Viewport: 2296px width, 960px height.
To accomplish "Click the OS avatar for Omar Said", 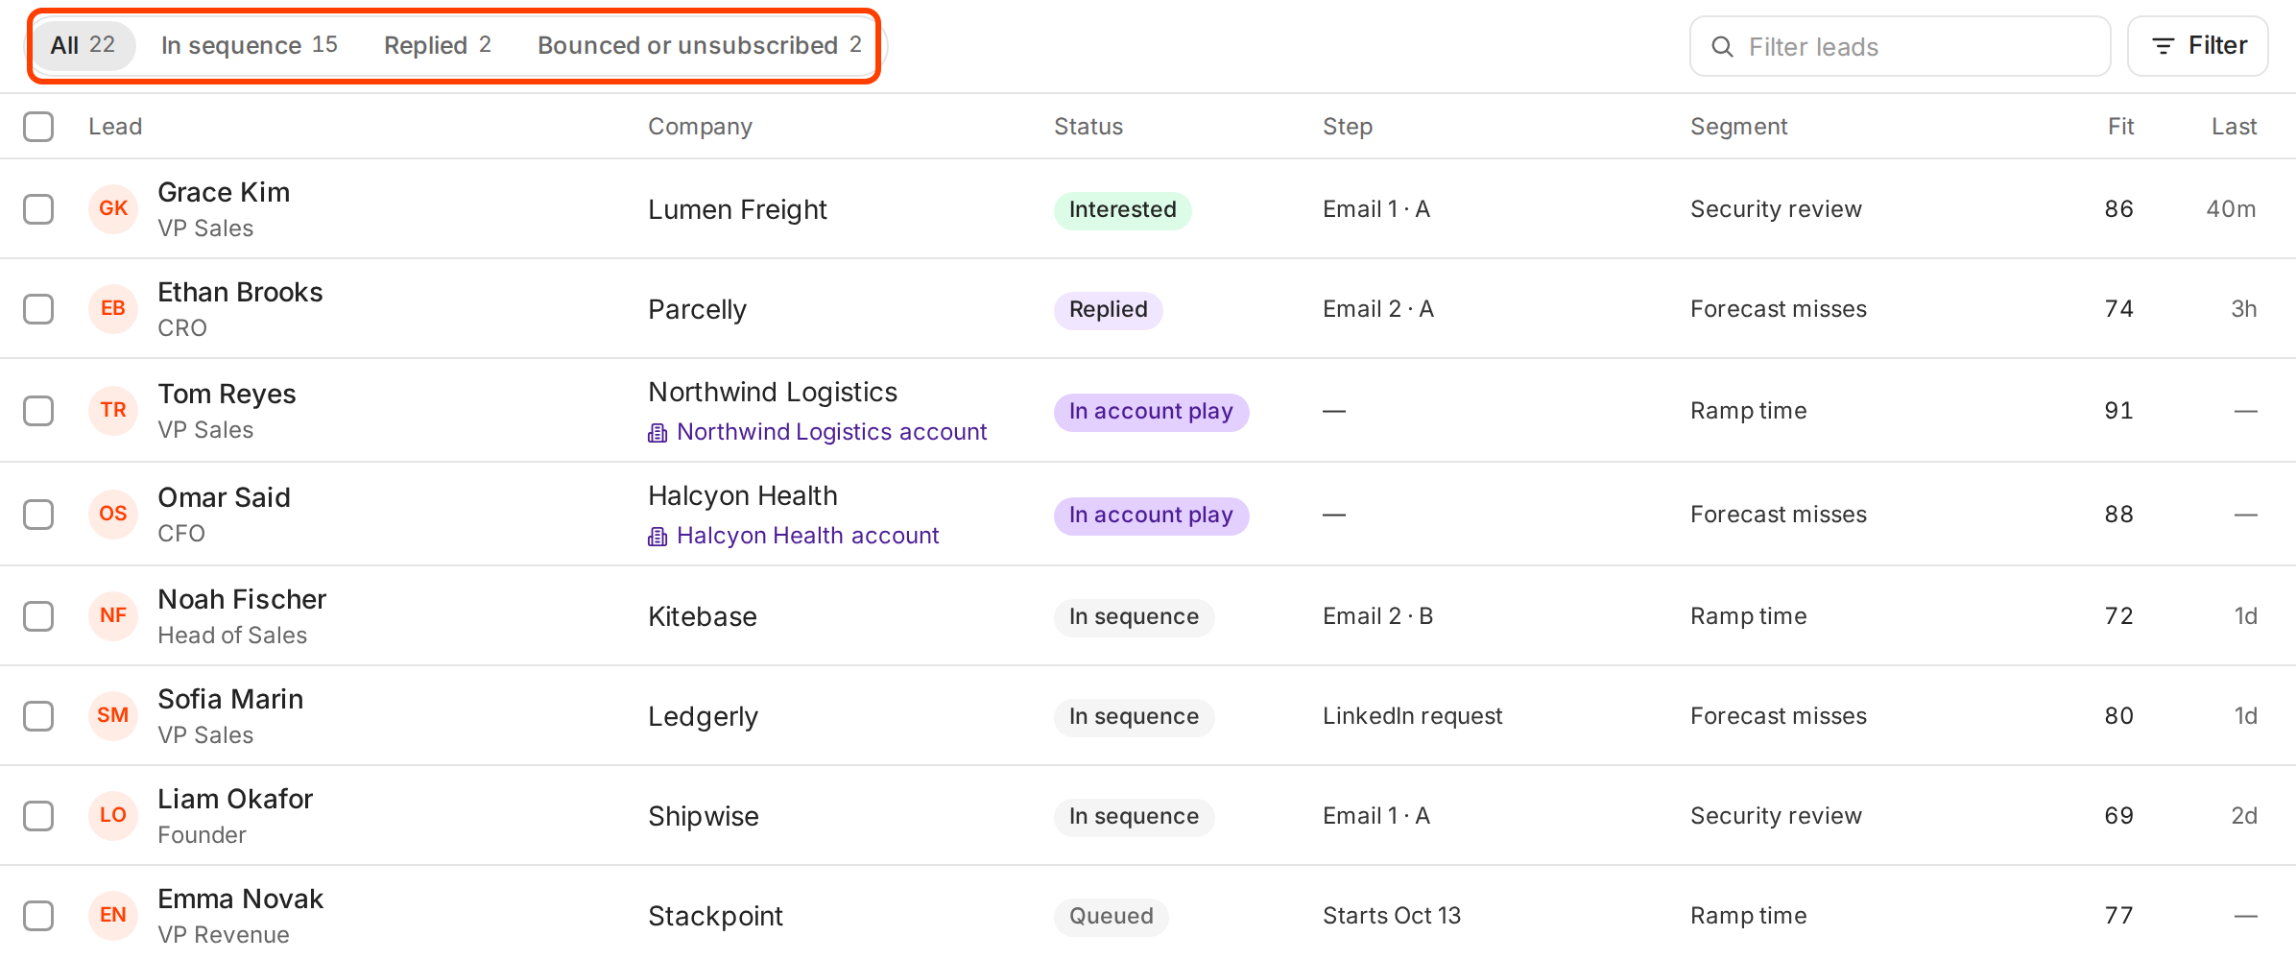I will tap(113, 515).
